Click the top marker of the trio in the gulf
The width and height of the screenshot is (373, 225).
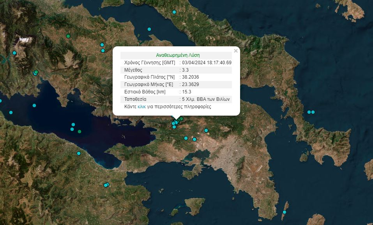tap(73, 125)
